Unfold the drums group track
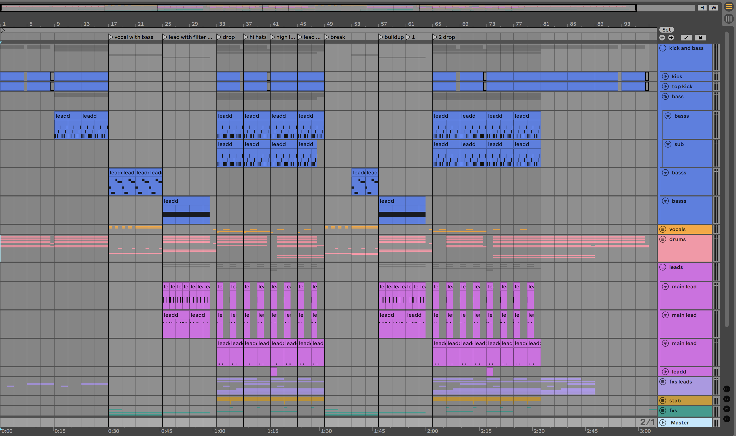 click(x=663, y=239)
